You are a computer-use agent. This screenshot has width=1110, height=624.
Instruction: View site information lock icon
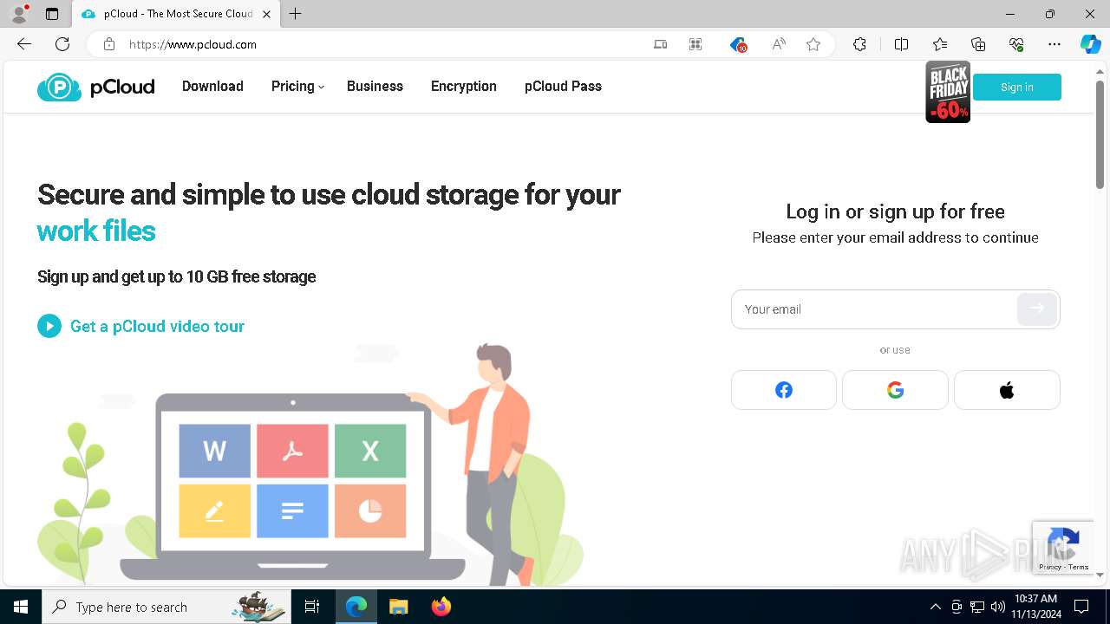(108, 44)
